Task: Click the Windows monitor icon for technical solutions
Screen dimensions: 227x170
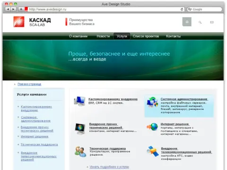Action: [x=80, y=129]
